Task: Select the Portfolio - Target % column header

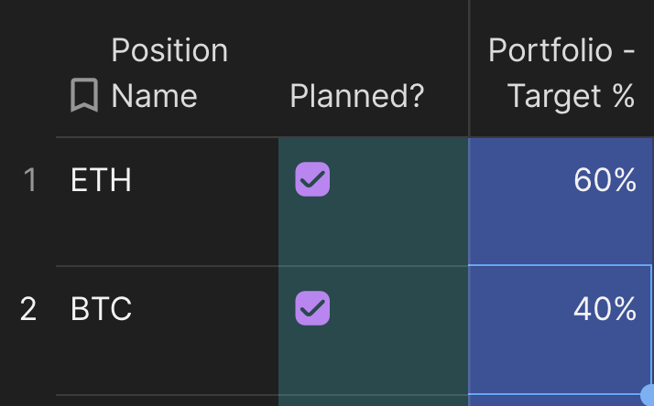Action: pyautogui.click(x=561, y=73)
